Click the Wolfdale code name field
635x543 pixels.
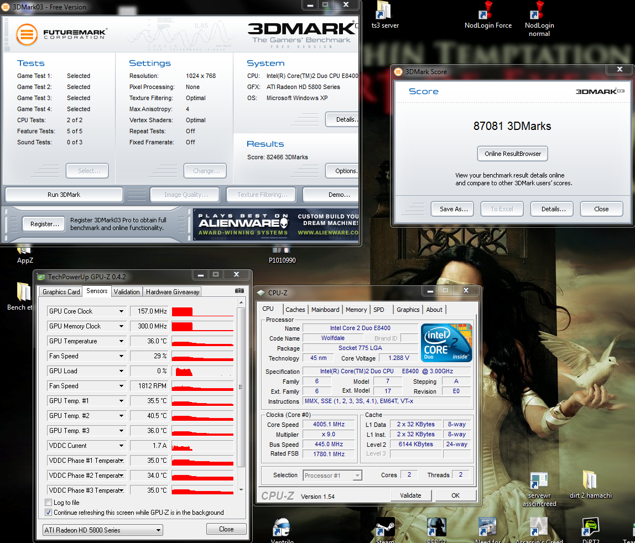click(332, 338)
